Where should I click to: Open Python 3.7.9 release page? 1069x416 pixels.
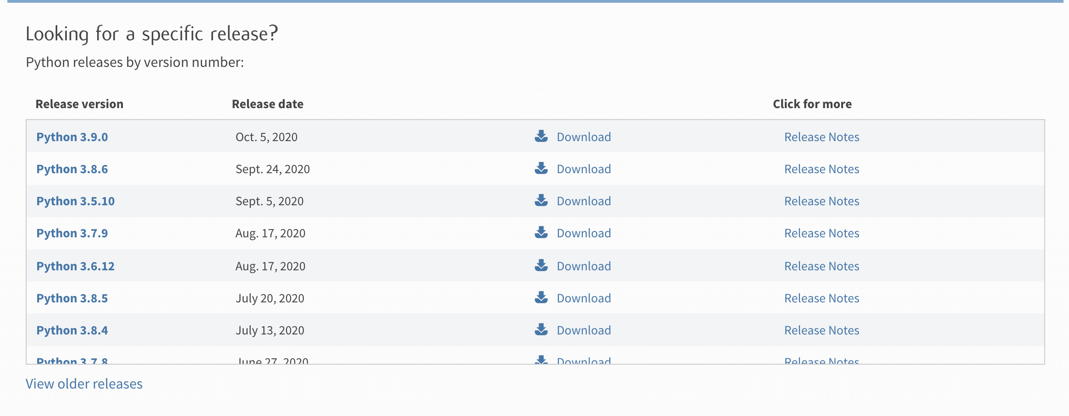click(72, 233)
